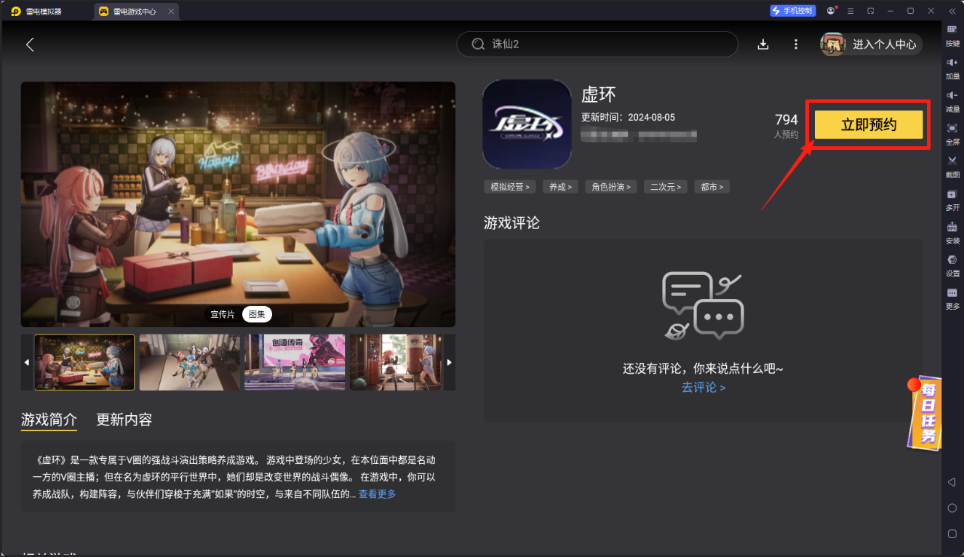Click 去评论 link

[x=704, y=388]
